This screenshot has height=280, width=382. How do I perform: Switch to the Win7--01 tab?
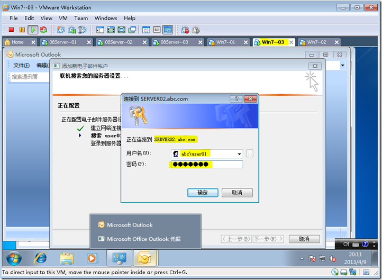(x=225, y=42)
